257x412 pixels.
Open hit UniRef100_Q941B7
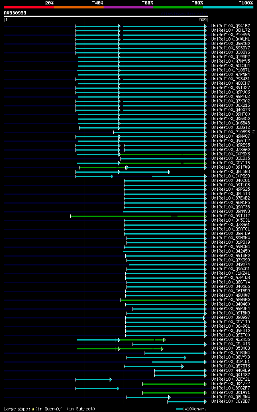click(x=231, y=26)
